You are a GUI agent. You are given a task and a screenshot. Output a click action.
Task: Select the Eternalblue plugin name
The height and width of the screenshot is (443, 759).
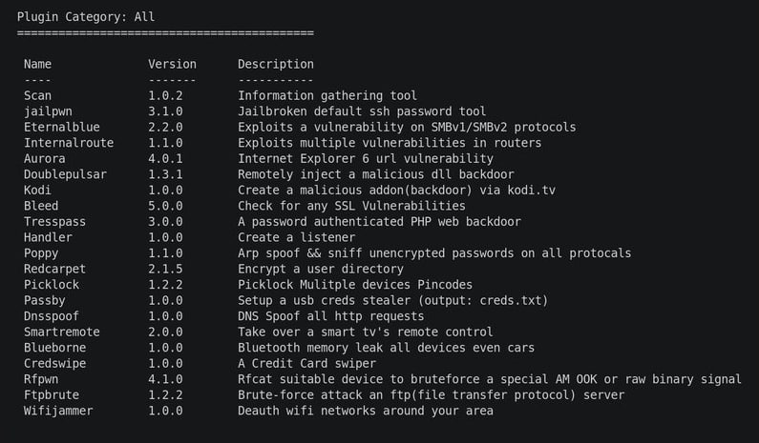point(61,128)
